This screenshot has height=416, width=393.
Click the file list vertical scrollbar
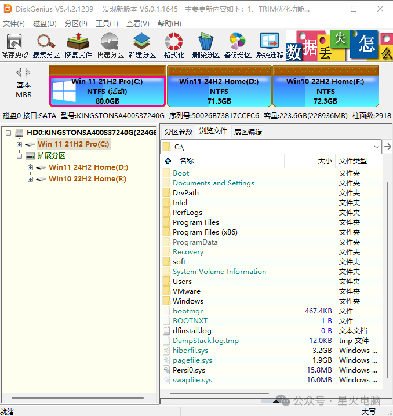[388, 280]
